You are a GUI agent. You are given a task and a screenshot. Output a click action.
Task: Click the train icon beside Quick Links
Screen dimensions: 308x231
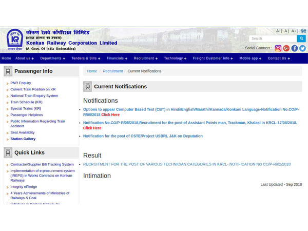(x=8, y=152)
